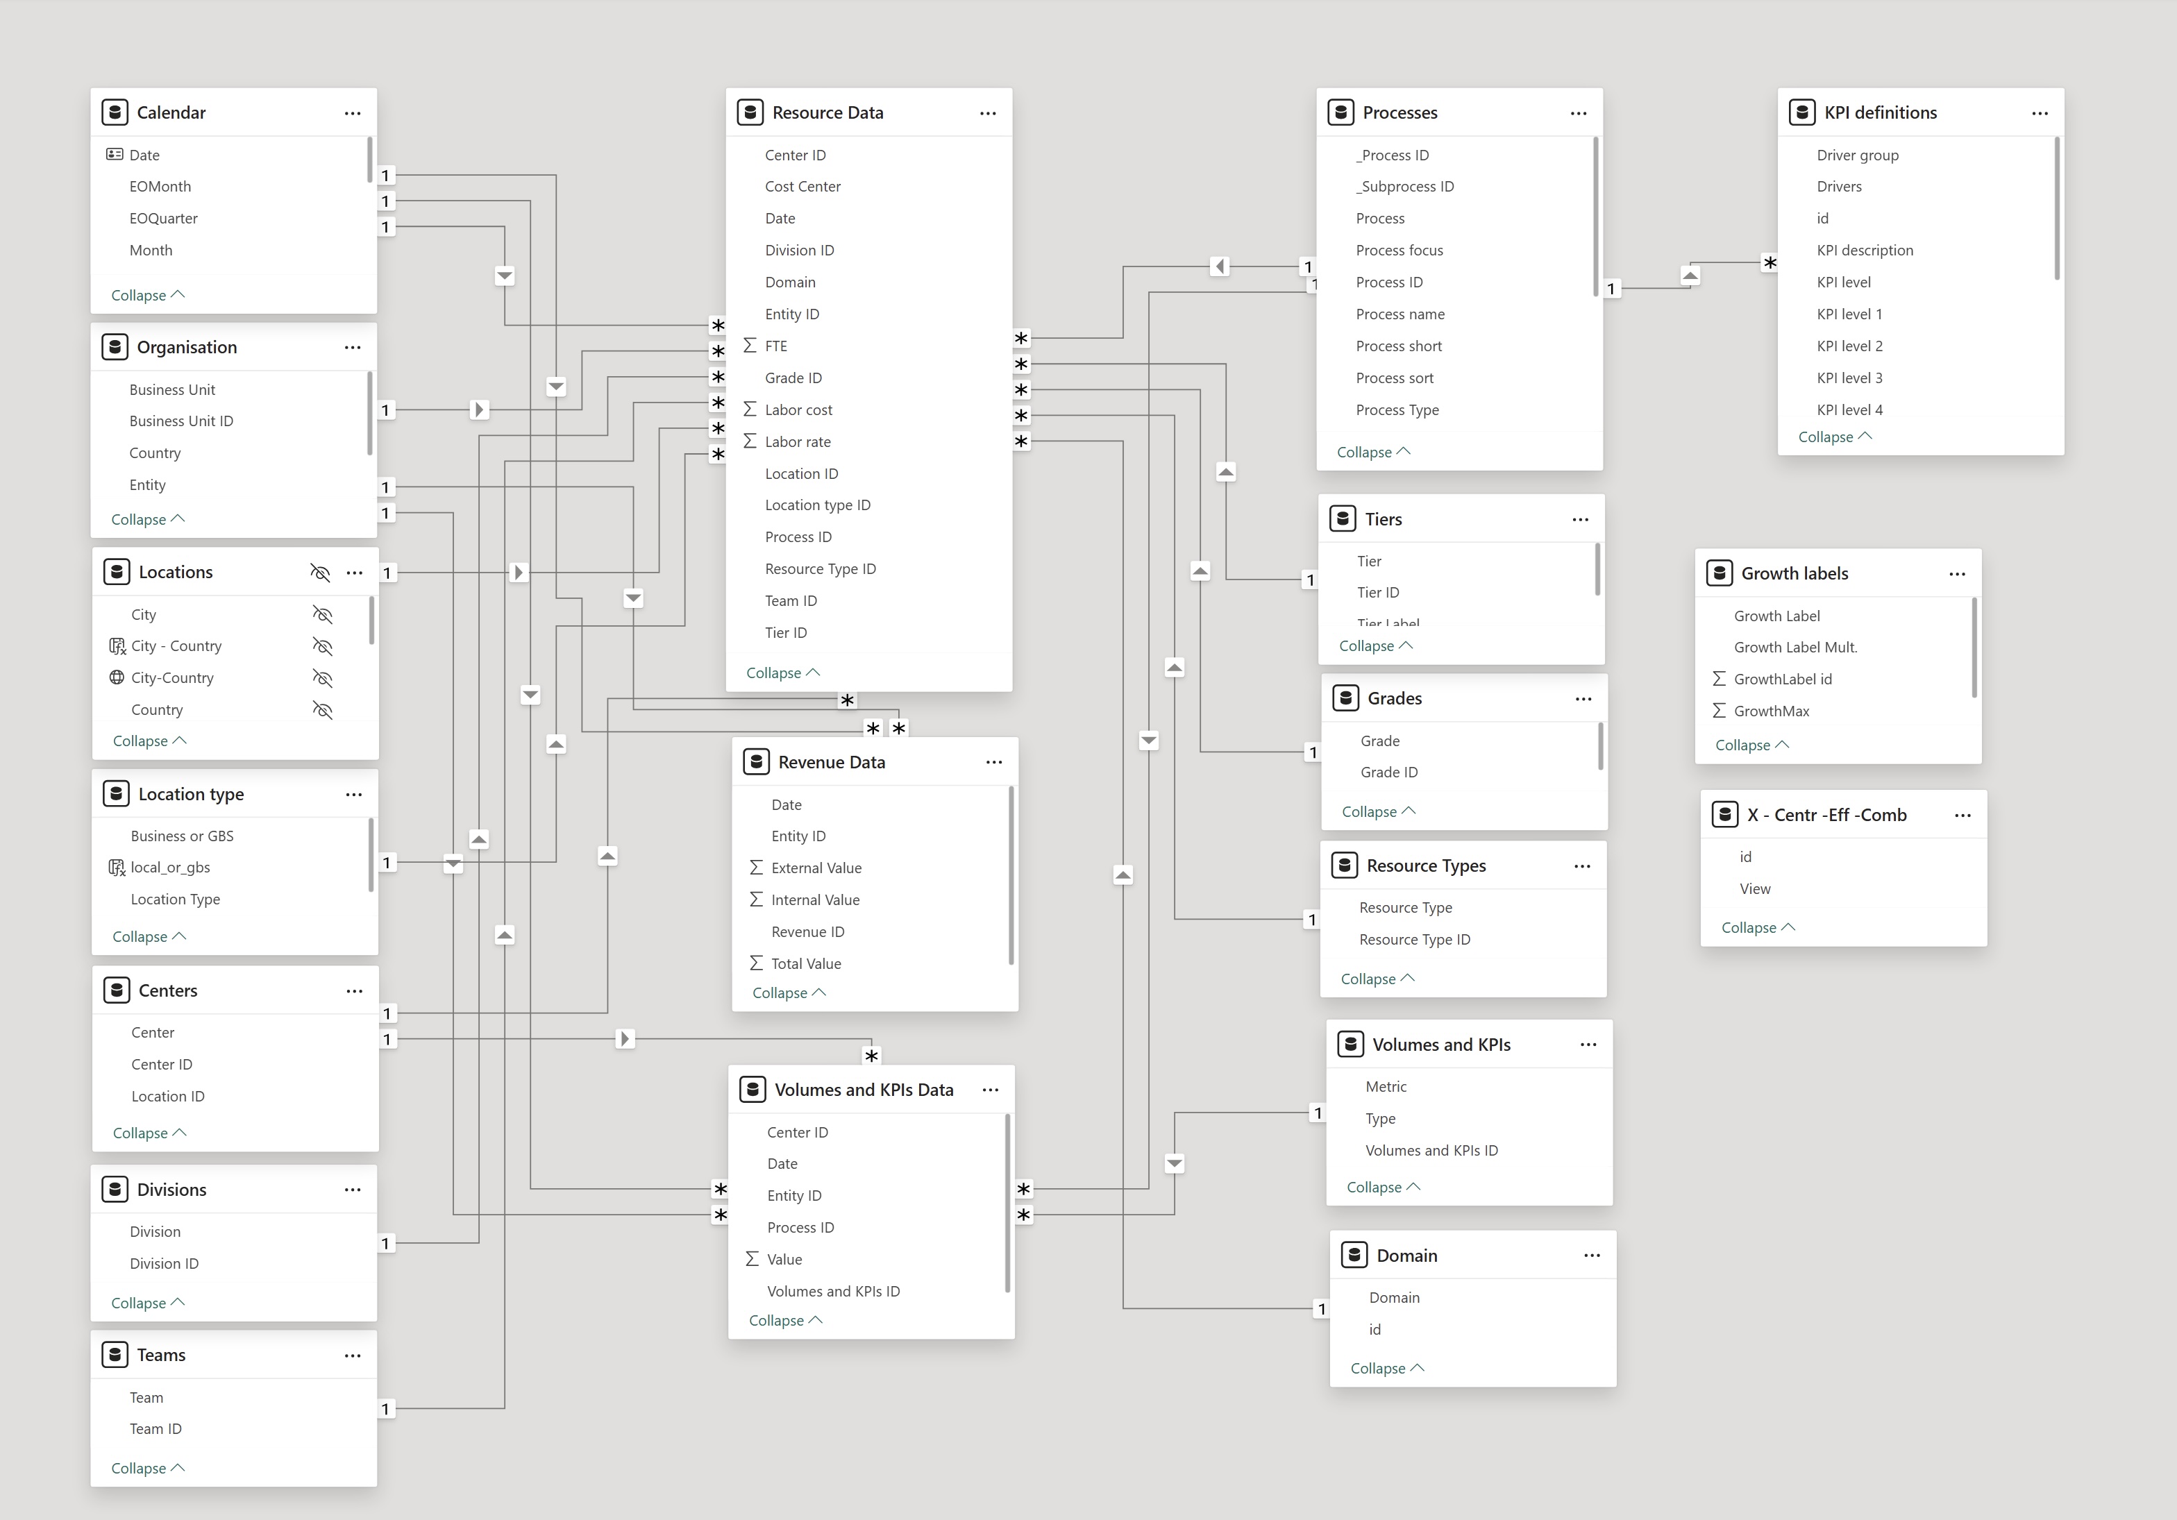The image size is (2177, 1520).
Task: Click the globe icon next to City-Country
Action: point(117,677)
